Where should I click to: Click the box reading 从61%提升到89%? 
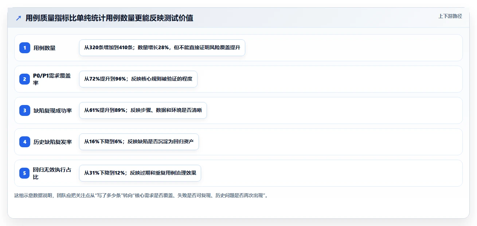point(143,110)
